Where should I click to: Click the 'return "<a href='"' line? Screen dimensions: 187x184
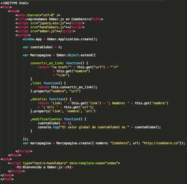(78, 67)
